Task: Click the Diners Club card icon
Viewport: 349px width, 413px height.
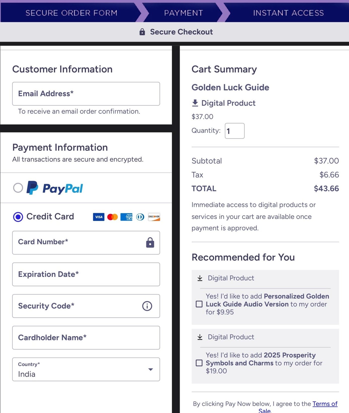Action: [140, 217]
